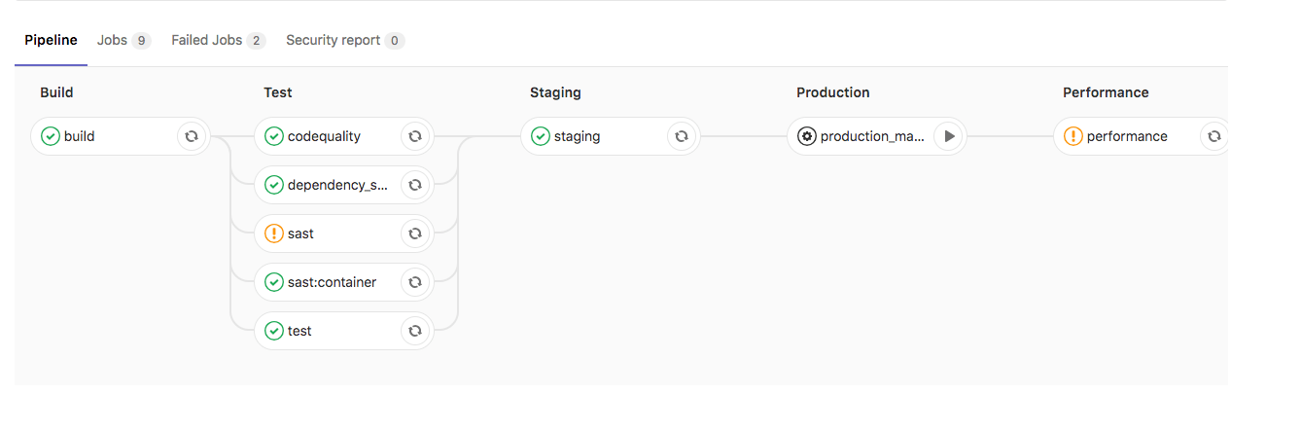The height and width of the screenshot is (431, 1301).
Task: Open the production_manual job link
Action: tap(871, 136)
